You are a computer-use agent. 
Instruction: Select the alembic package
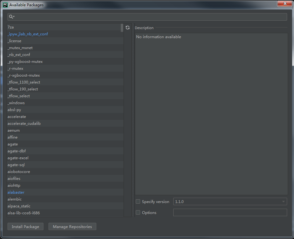65,199
